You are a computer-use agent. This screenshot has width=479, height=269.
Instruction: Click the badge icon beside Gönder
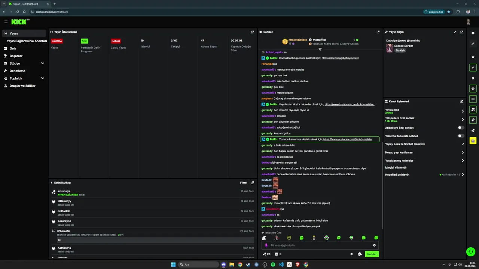pyautogui.click(x=360, y=254)
